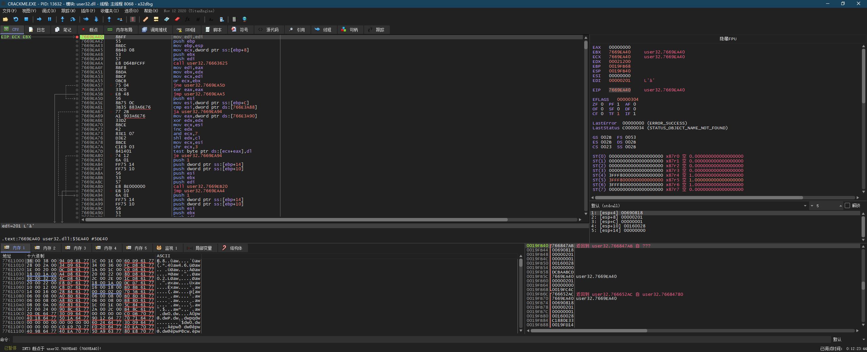Restart the debugged program via toolbar
The width and height of the screenshot is (867, 352).
pos(16,19)
